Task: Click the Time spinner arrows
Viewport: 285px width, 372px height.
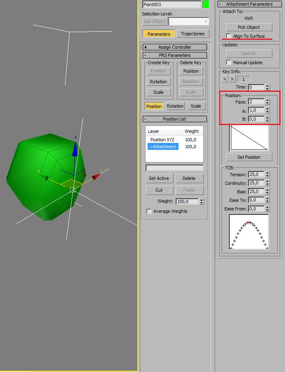Action: [x=268, y=87]
